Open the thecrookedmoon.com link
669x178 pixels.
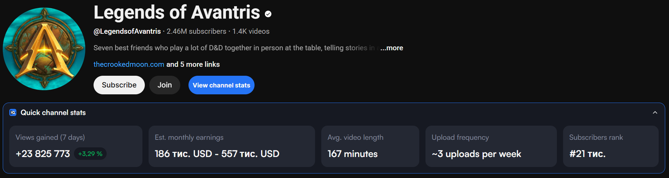129,64
